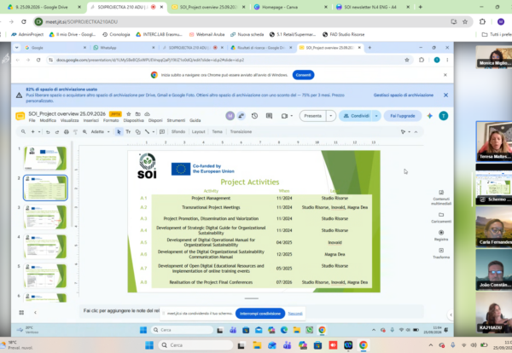Add a new slide with plus icon
The image size is (512, 353).
[32, 132]
